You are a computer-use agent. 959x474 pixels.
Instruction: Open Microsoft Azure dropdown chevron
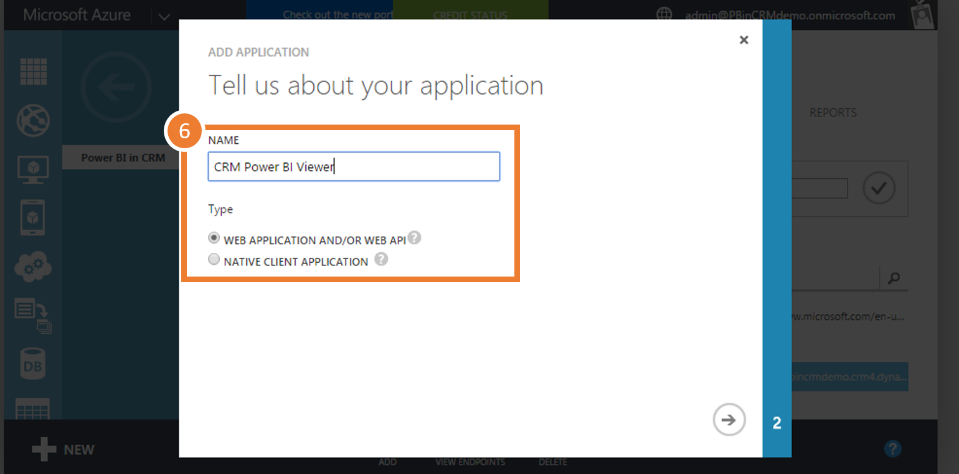(164, 17)
